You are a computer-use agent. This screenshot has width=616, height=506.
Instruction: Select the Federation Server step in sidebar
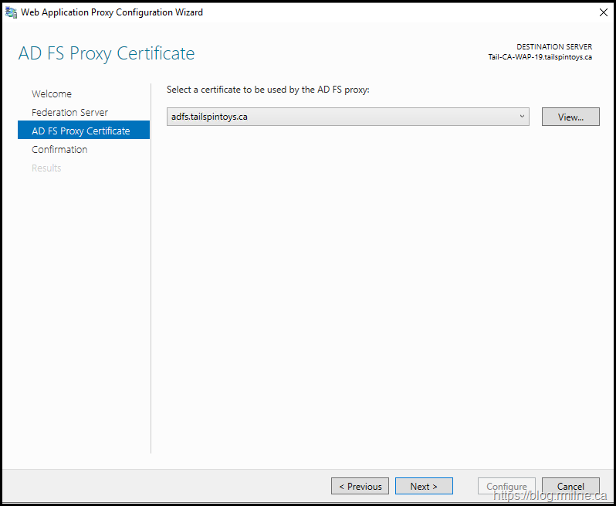click(69, 112)
